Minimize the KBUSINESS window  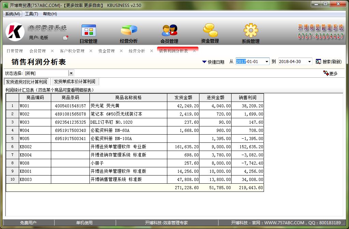(x=316, y=4)
